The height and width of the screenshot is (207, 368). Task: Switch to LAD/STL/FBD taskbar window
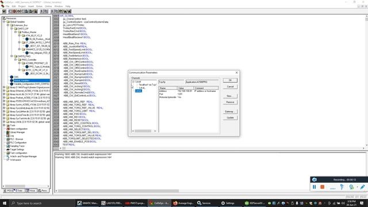pyautogui.click(x=112, y=203)
